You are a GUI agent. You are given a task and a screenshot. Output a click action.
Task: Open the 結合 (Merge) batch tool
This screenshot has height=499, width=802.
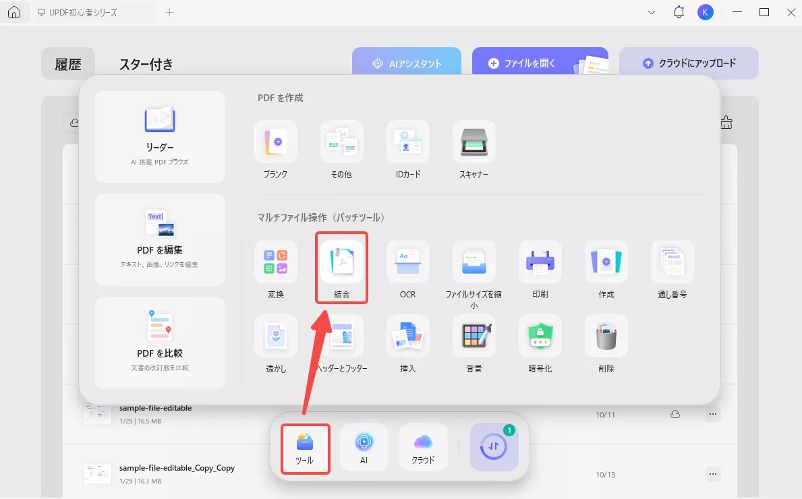[x=341, y=268]
